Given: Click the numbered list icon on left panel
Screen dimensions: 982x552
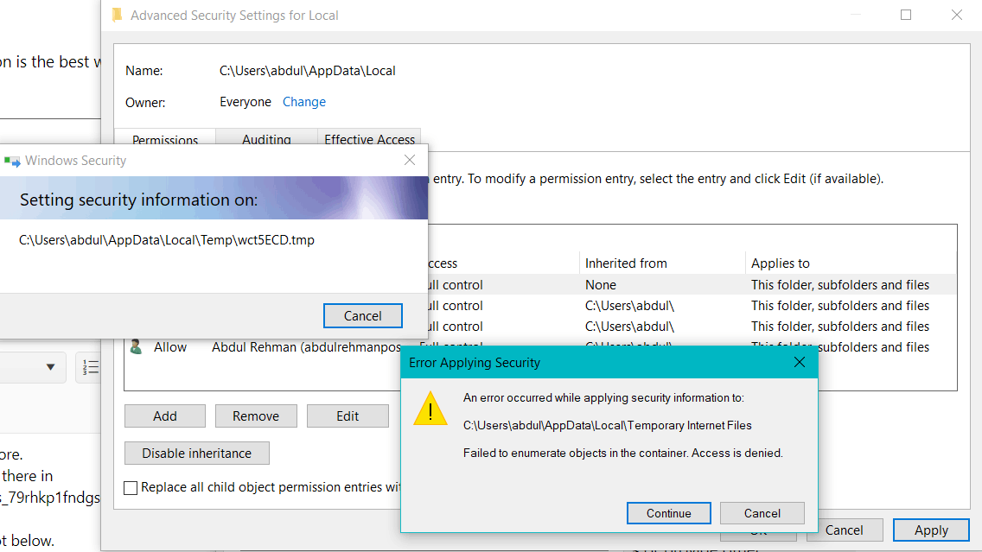Looking at the screenshot, I should [x=90, y=367].
